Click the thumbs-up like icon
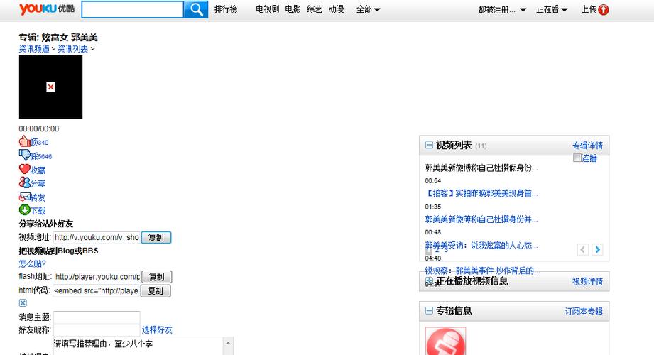This screenshot has height=355, width=654. point(25,141)
